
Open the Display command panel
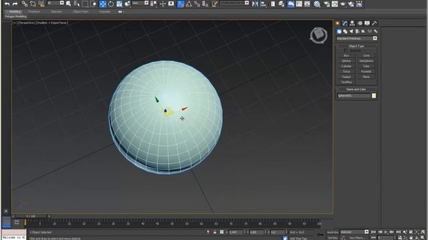pos(367,23)
